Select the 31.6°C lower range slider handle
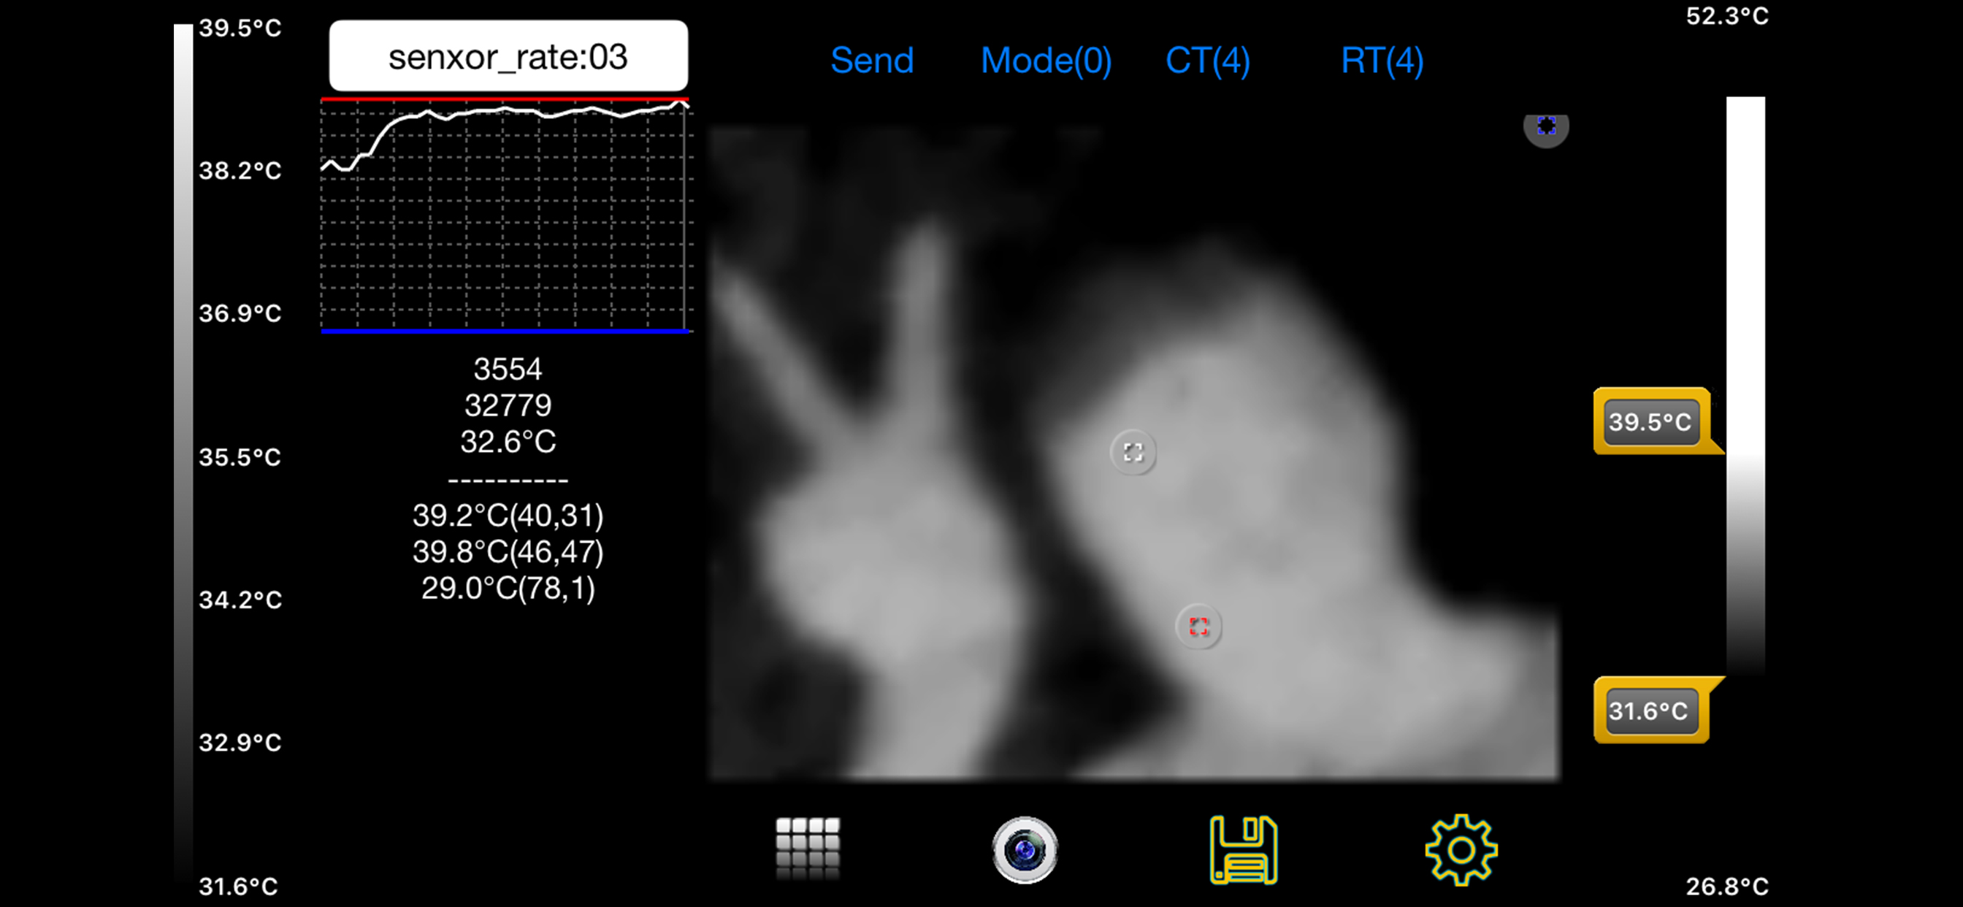Viewport: 1963px width, 907px height. click(x=1649, y=711)
